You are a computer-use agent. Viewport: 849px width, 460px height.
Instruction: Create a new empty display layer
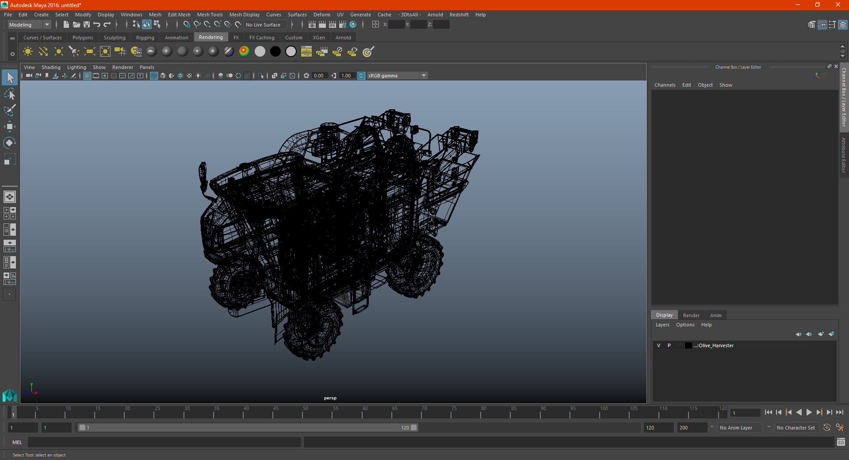(821, 334)
